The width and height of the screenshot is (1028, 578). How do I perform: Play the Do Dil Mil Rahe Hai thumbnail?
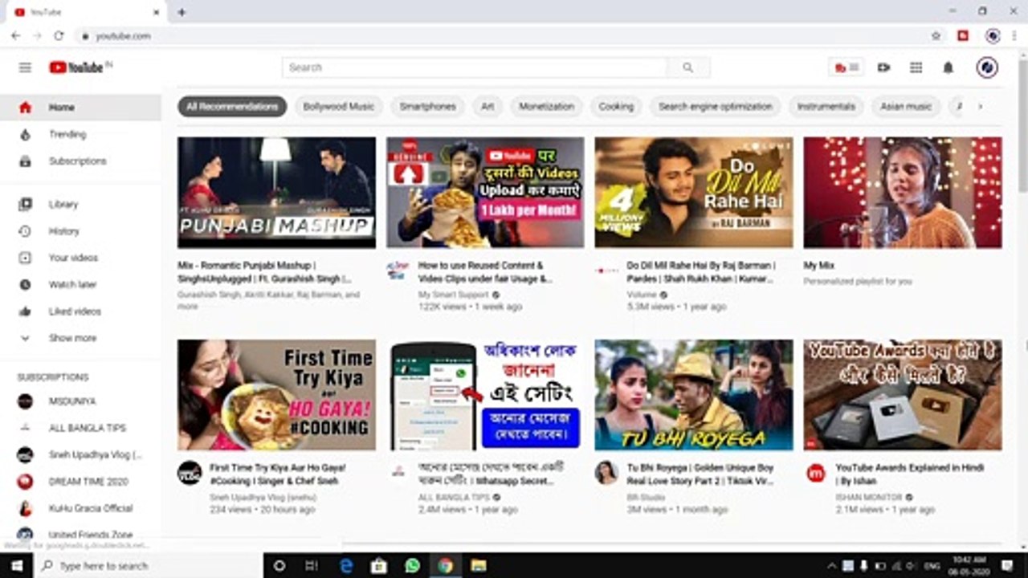pyautogui.click(x=694, y=193)
